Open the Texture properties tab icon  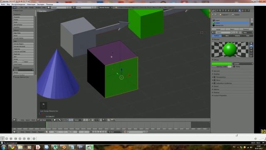243,10
